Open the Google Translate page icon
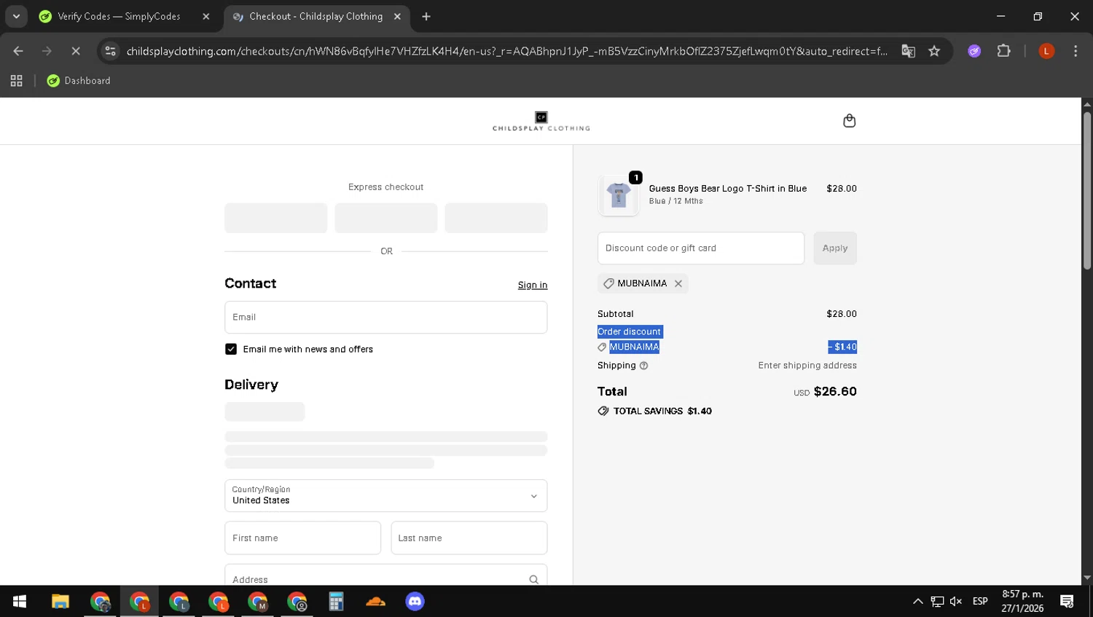The width and height of the screenshot is (1093, 617). point(908,51)
